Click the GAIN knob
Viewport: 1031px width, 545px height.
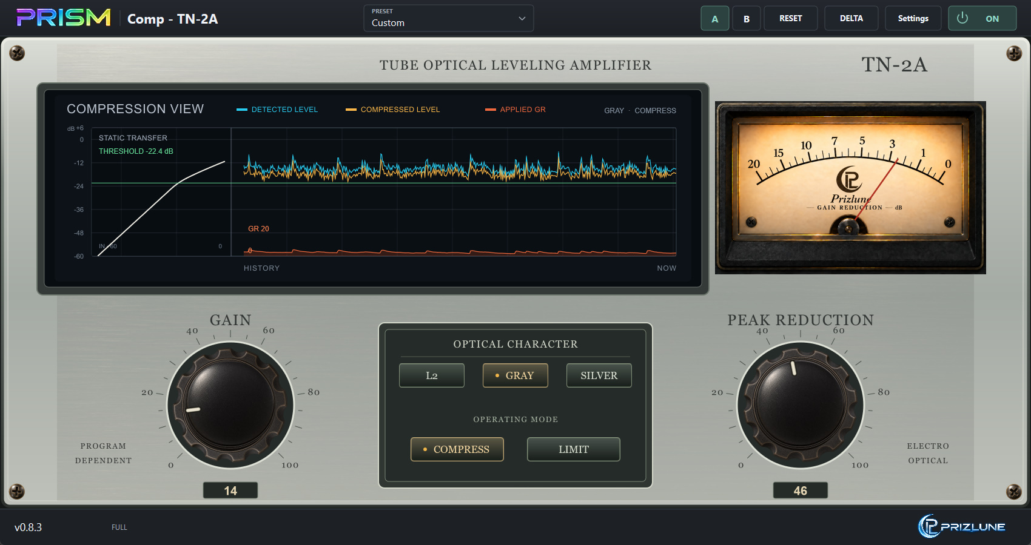click(230, 405)
